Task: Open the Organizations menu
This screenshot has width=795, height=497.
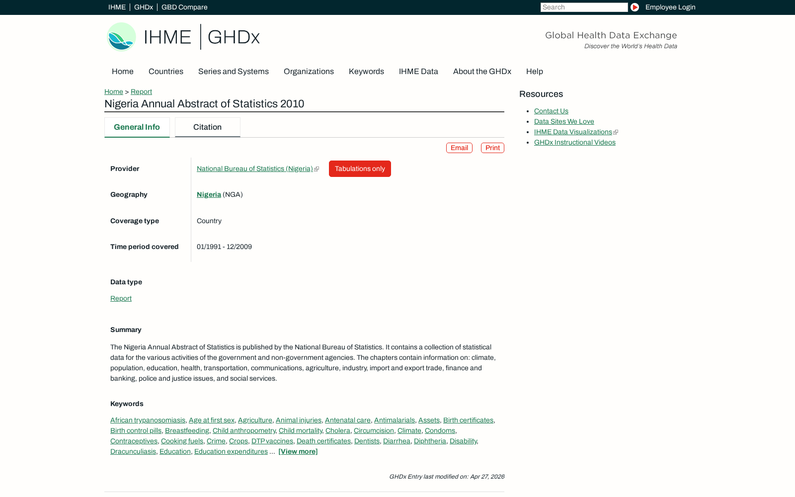Action: (x=309, y=71)
